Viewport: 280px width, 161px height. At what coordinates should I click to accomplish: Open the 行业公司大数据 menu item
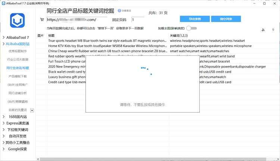point(18,60)
